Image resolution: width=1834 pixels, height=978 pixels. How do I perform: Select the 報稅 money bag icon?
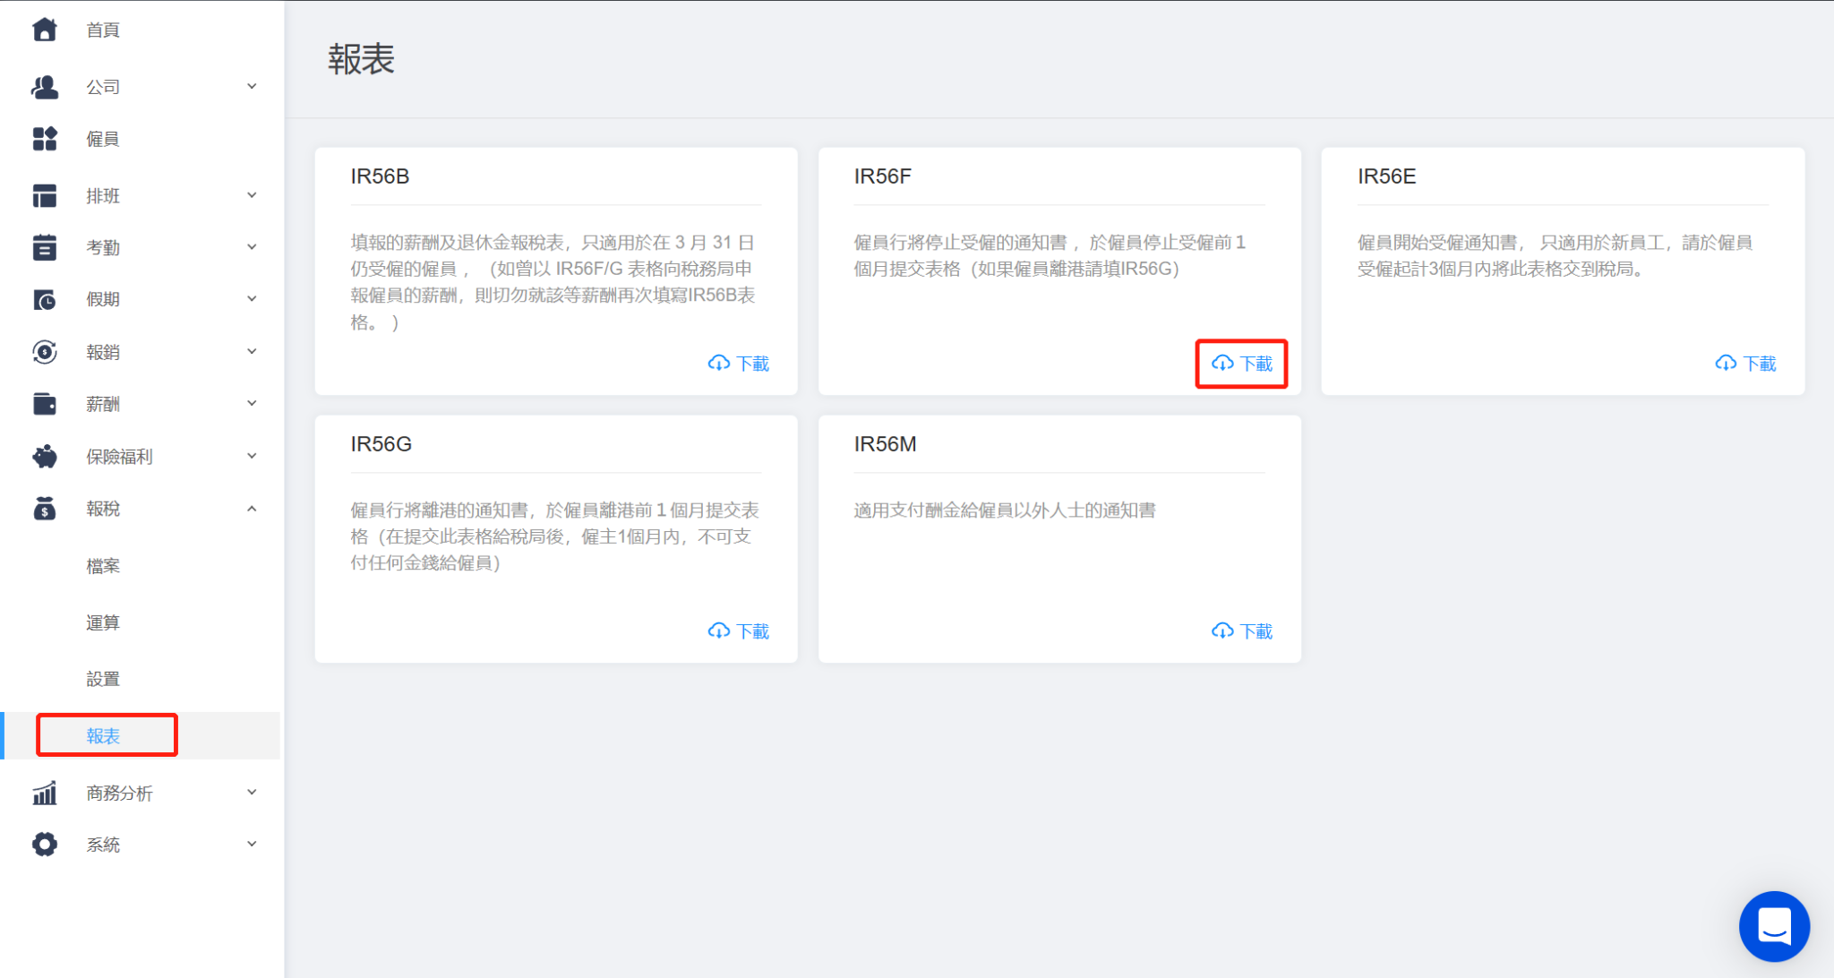tap(44, 508)
